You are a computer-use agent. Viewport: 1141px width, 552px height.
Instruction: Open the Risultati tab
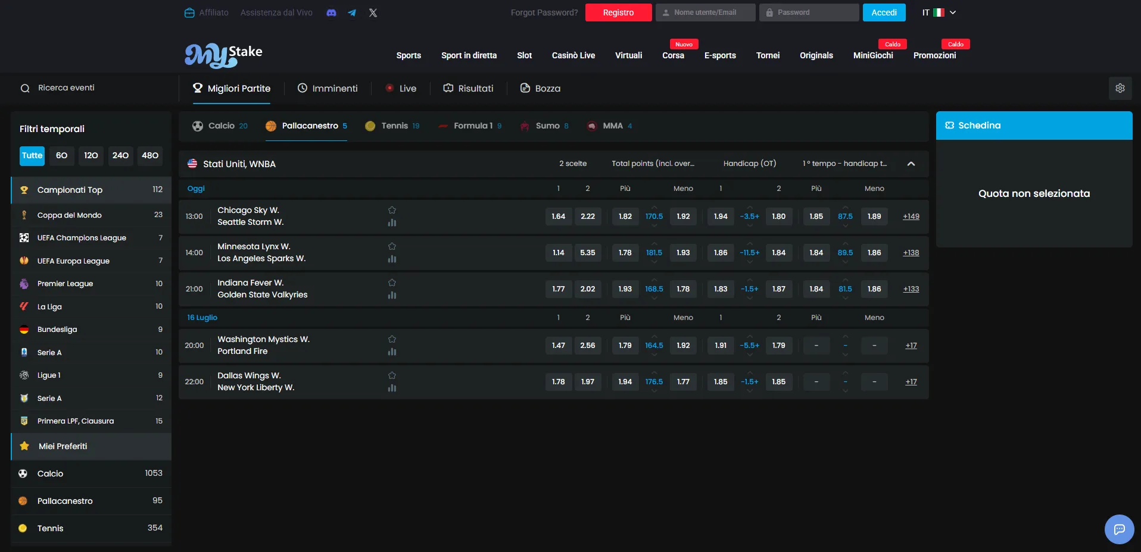pyautogui.click(x=468, y=89)
